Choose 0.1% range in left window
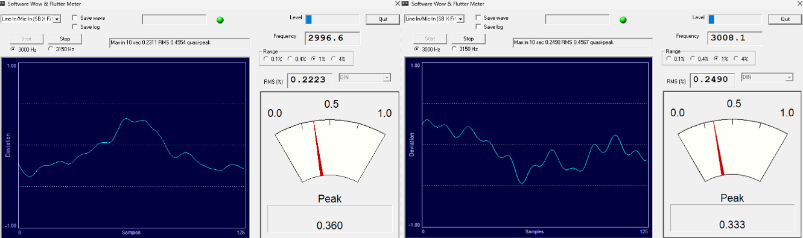803x238 pixels. 266,58
